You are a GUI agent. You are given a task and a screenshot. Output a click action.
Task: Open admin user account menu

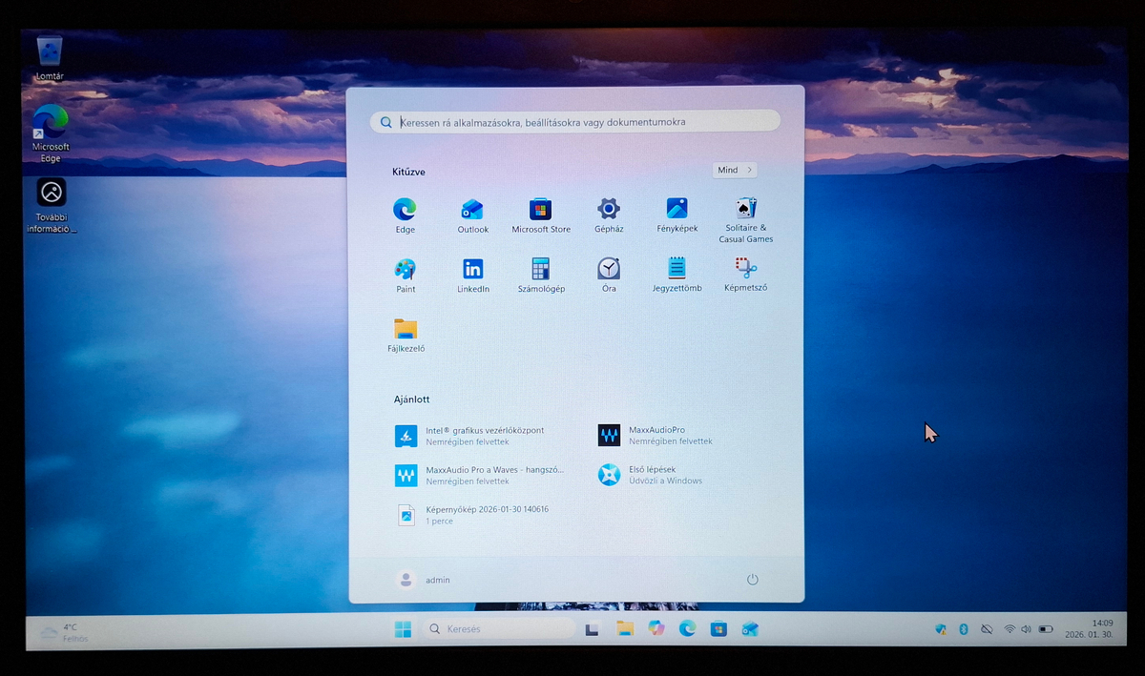(423, 579)
